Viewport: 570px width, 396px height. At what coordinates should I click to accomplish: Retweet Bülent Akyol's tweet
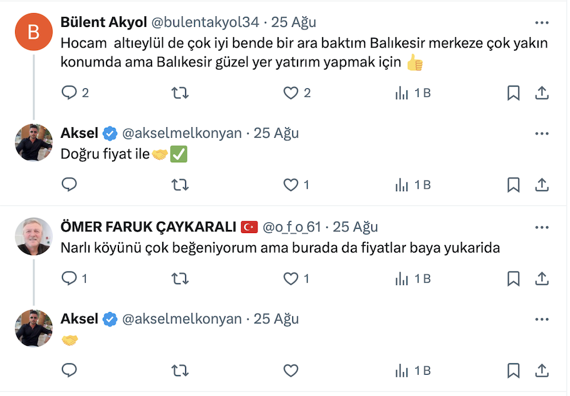180,93
